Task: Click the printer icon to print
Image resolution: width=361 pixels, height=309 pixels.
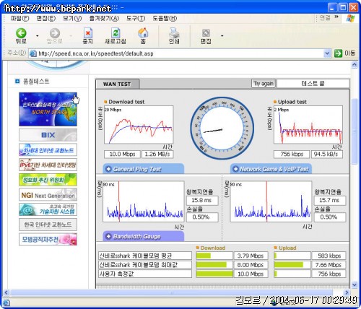Action: 174,33
